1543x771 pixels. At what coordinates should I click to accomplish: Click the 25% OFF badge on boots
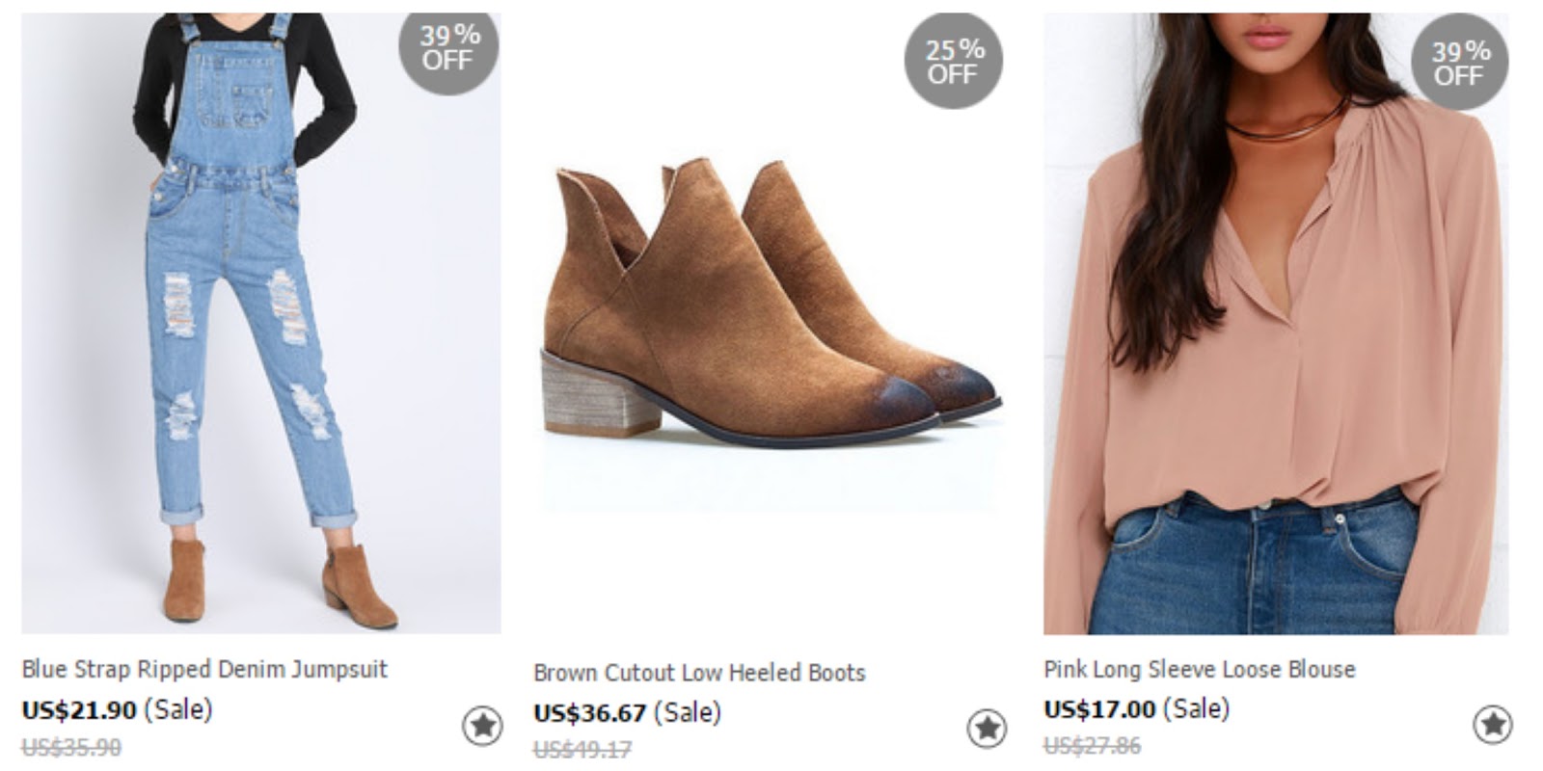coord(954,61)
